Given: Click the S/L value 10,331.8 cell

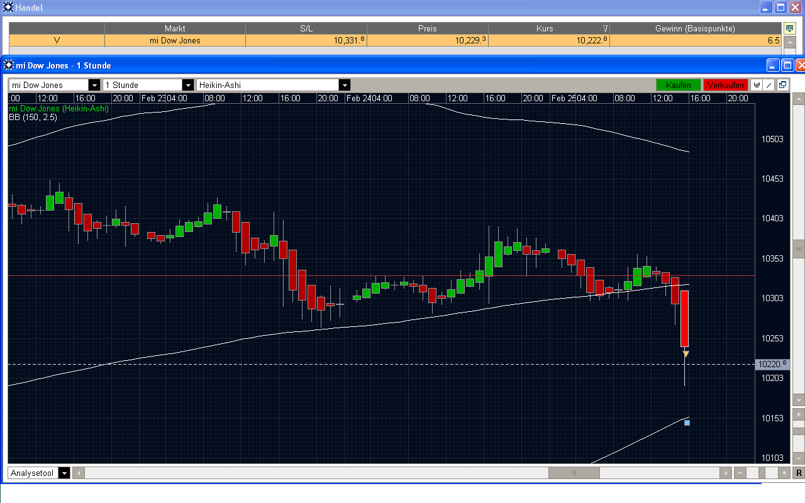Looking at the screenshot, I should point(306,40).
